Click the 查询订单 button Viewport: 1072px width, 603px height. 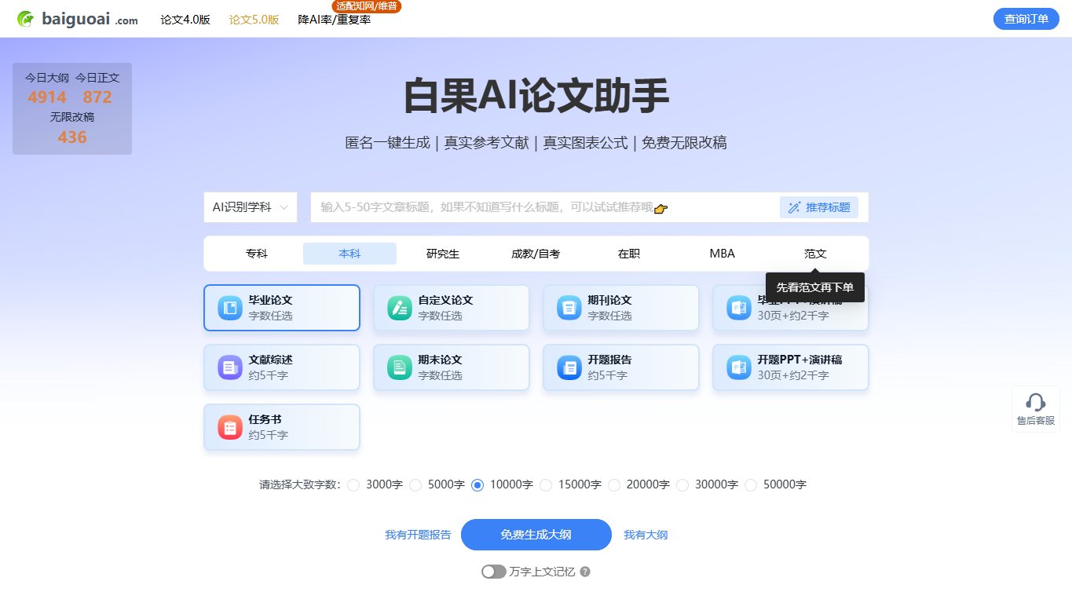point(1026,19)
